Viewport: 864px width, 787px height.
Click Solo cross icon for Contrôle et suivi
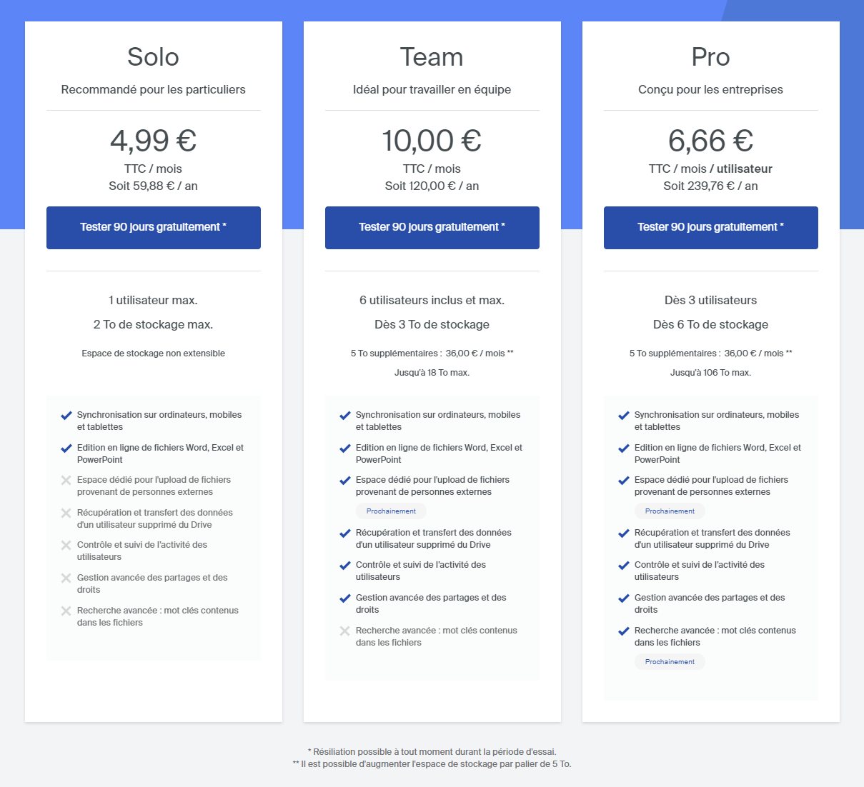[66, 545]
